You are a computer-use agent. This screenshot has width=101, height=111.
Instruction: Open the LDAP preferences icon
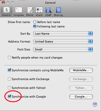(48, 12)
